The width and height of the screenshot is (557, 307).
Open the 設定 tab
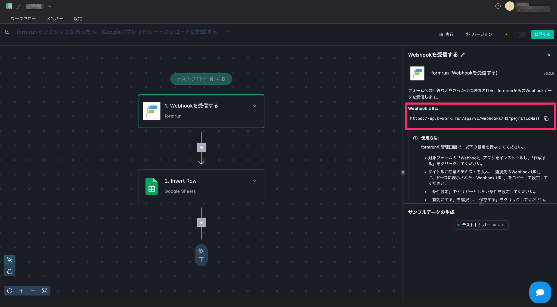[78, 19]
